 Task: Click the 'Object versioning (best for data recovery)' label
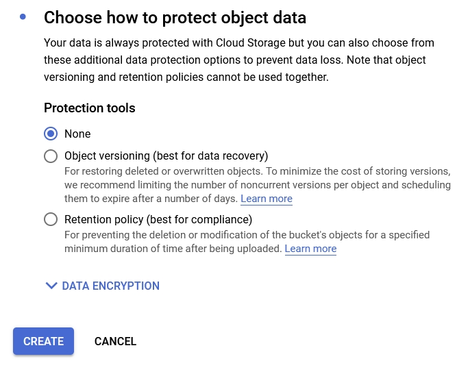pyautogui.click(x=166, y=155)
